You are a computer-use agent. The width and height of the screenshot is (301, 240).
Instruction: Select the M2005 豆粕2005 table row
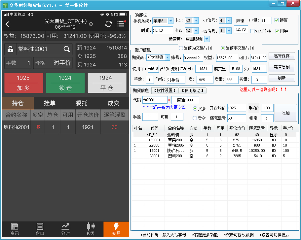tap(214, 145)
